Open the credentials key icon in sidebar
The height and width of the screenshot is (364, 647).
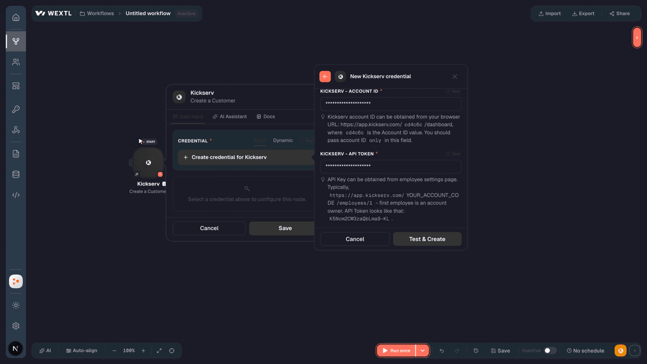(16, 109)
